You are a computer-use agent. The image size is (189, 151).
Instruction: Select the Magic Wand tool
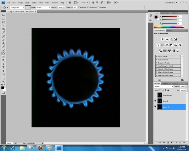point(3,25)
